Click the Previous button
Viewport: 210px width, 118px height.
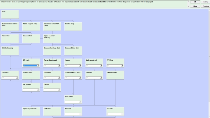click(x=206, y=6)
